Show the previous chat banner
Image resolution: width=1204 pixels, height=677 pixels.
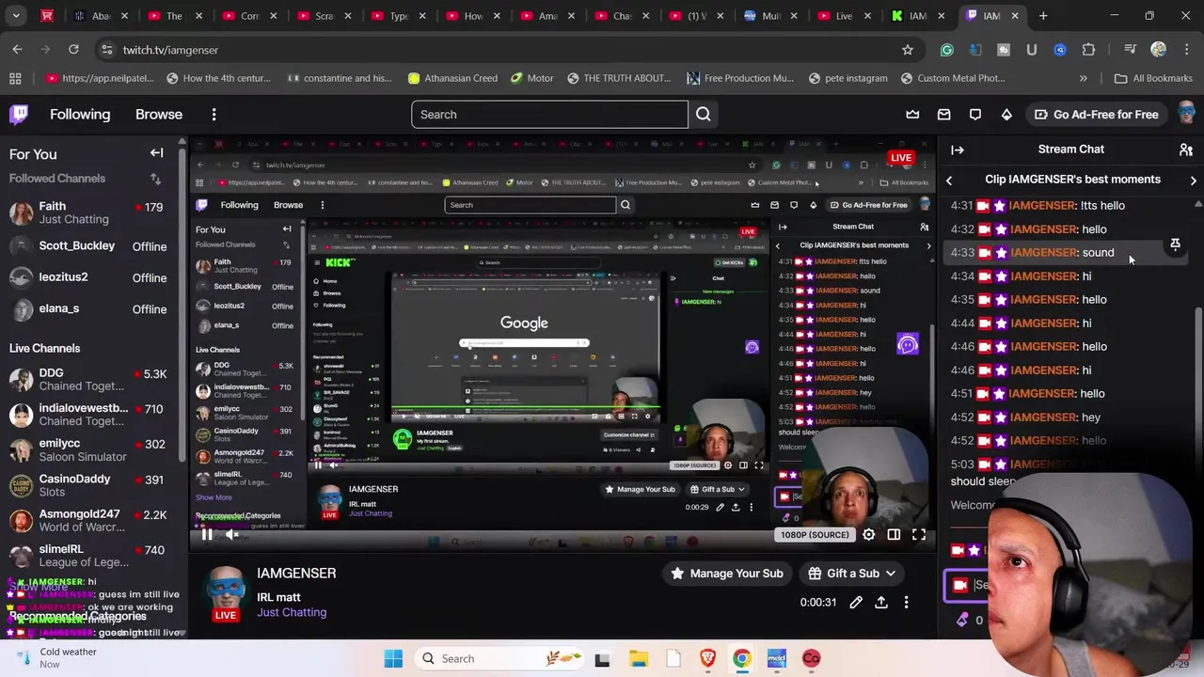click(x=949, y=180)
